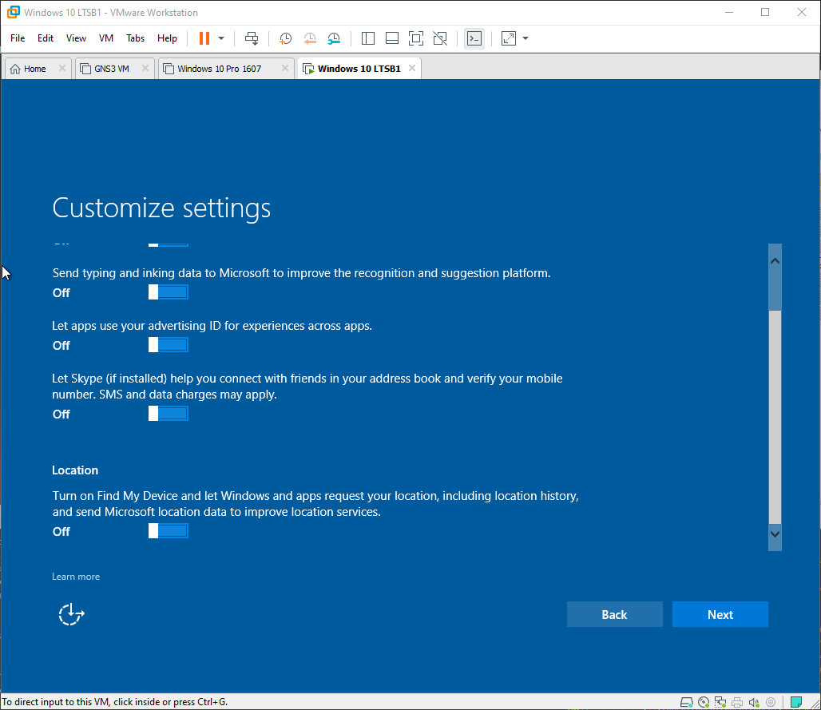Toggle the partially hidden switch under Customize settings
The image size is (821, 710).
point(168,244)
